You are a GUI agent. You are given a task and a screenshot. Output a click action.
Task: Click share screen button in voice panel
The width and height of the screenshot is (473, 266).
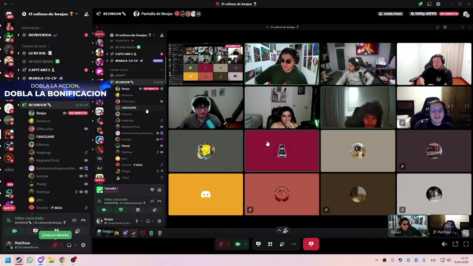(35, 231)
